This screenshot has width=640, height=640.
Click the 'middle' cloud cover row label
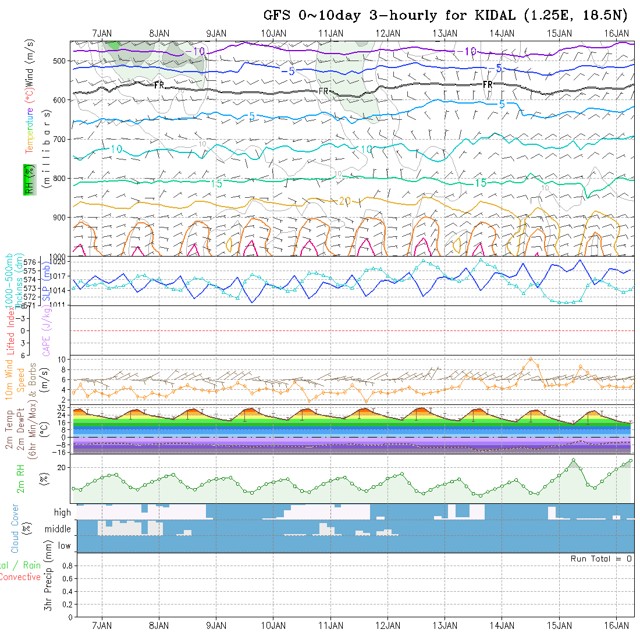point(58,529)
